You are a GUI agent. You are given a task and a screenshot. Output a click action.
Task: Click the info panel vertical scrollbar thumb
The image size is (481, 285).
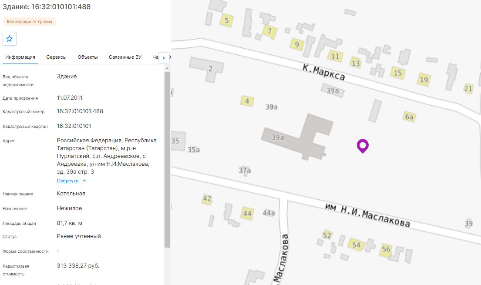click(x=167, y=160)
